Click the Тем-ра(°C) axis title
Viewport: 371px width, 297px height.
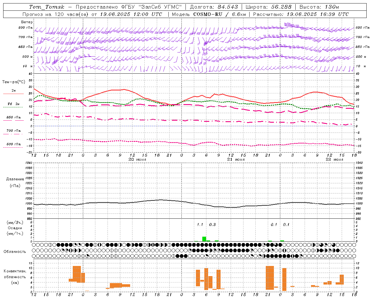14,82
